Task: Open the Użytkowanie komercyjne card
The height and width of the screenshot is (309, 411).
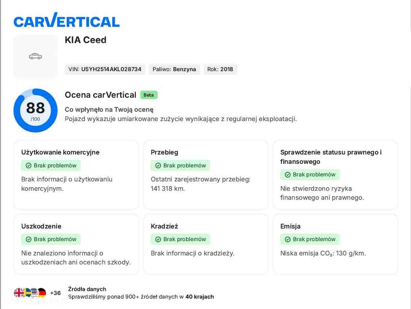Action: pos(76,174)
